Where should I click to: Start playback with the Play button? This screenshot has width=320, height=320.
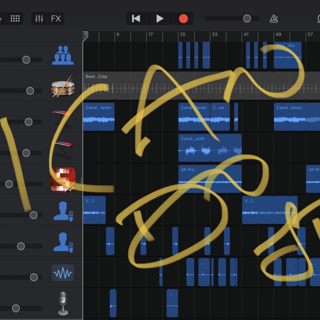coord(159,19)
